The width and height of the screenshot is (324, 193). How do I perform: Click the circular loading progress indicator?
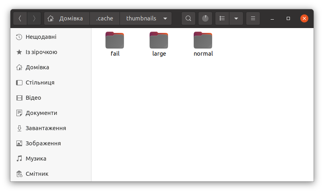pos(205,18)
